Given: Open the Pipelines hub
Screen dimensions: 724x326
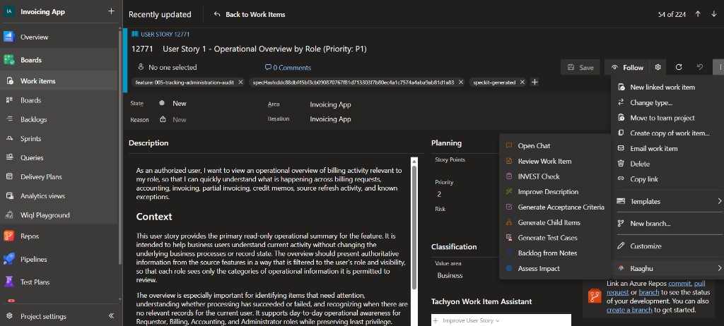Looking at the screenshot, I should pos(34,259).
